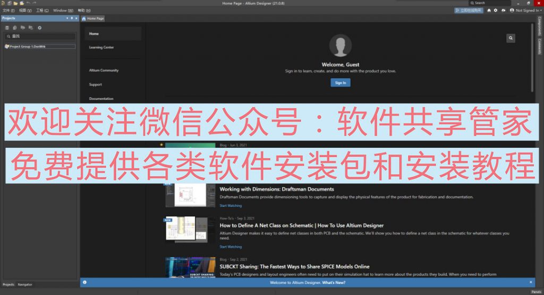Open project via second folder icon in toolbar
Image resolution: width=544 pixels, height=295 pixels.
(21, 3)
